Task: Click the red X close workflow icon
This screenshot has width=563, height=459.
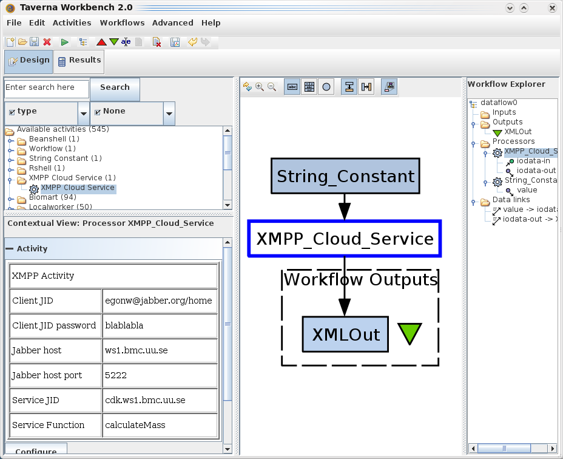Action: click(47, 42)
